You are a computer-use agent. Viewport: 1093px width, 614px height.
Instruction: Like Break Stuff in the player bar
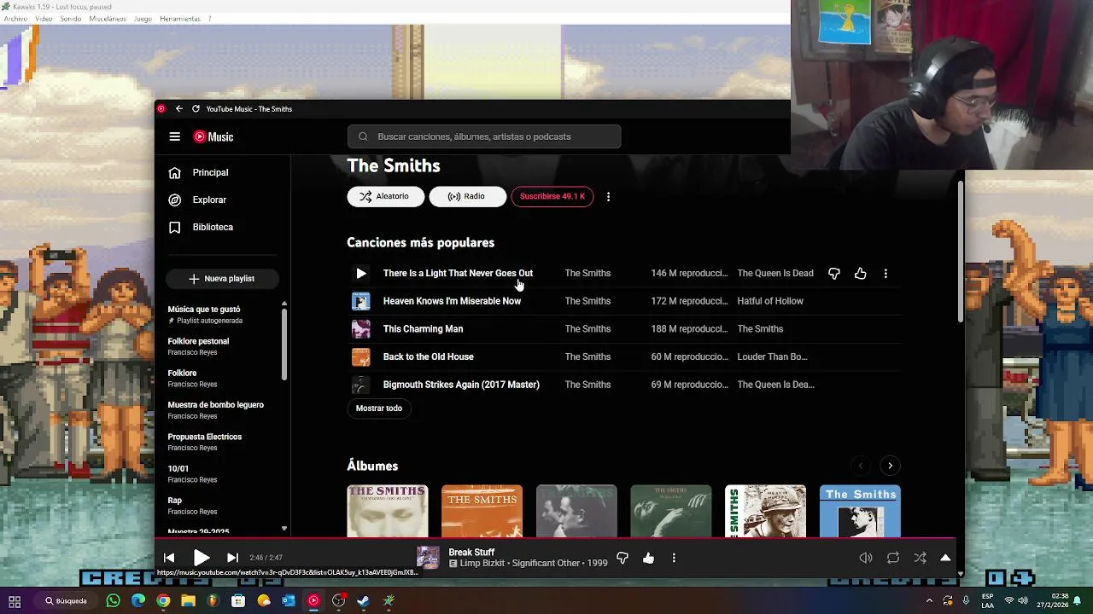pyautogui.click(x=649, y=558)
